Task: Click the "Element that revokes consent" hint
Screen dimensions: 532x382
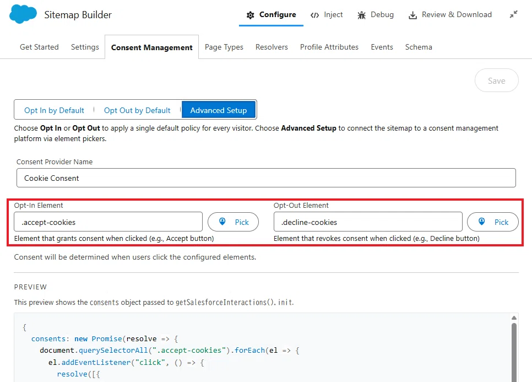Action: [377, 238]
